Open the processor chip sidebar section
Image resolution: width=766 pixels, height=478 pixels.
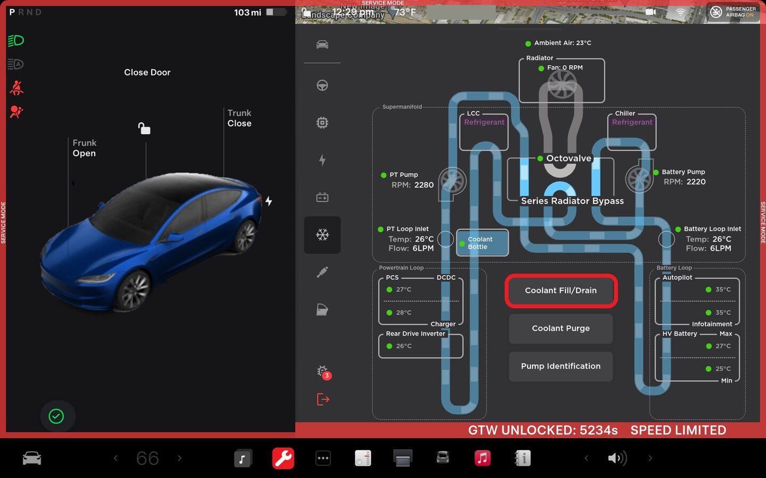(x=322, y=123)
